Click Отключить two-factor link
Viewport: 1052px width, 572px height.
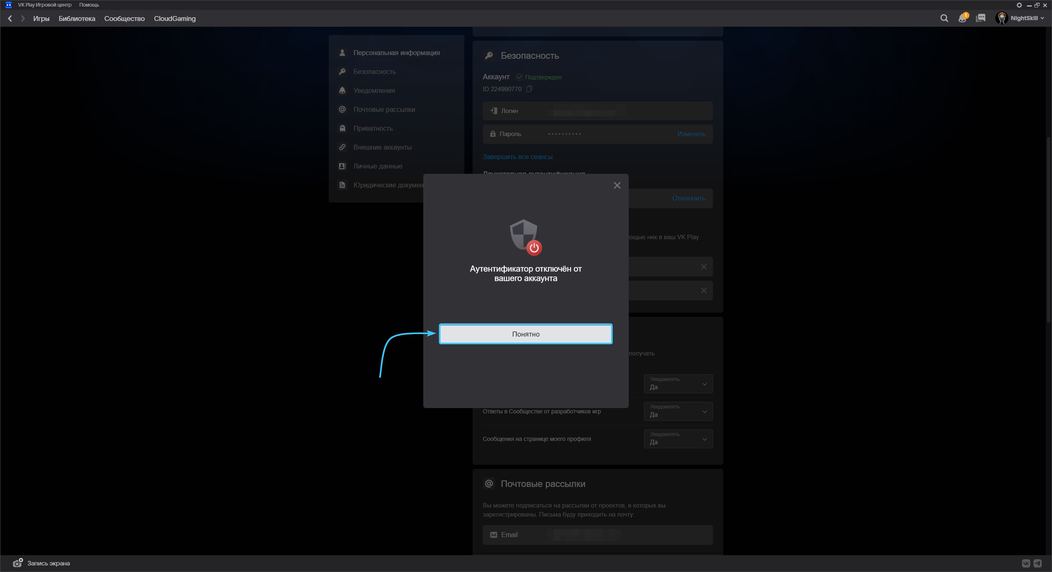(x=689, y=198)
